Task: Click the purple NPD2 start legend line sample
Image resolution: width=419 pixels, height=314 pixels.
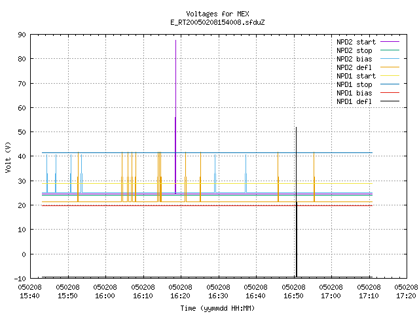Action: (x=390, y=42)
